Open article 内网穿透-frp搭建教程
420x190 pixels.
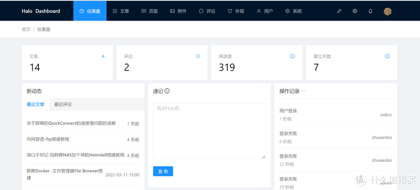48,139
